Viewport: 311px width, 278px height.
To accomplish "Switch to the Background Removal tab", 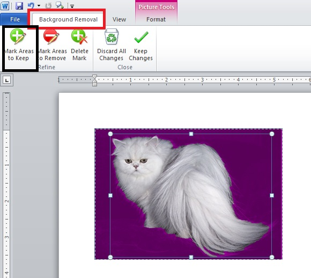I will [x=68, y=19].
